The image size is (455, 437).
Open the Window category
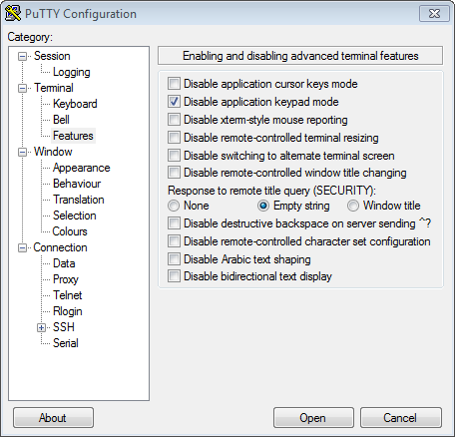[53, 152]
